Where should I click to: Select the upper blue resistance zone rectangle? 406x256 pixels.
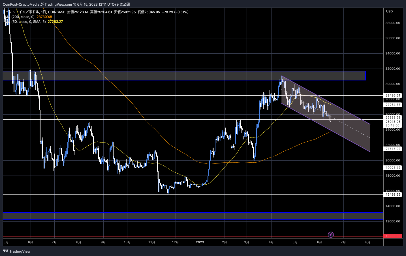pyautogui.click(x=184, y=76)
